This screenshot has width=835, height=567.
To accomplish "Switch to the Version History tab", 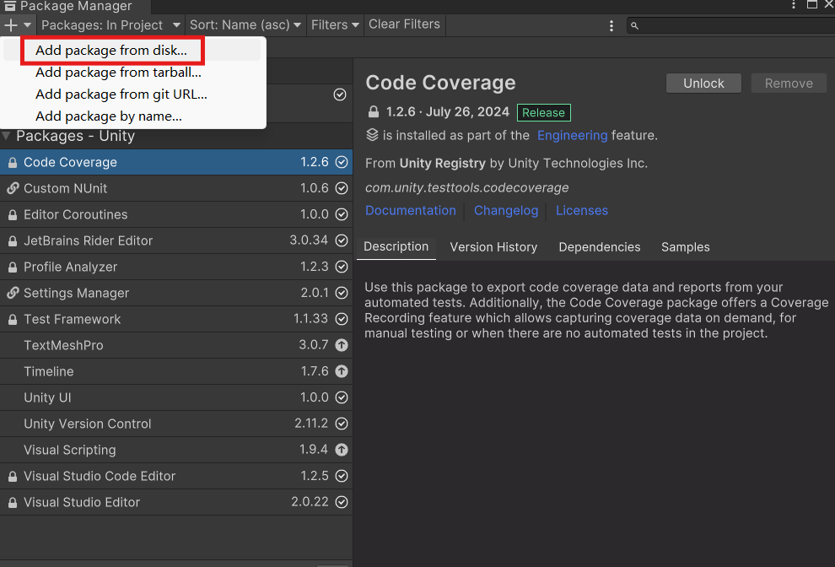I will click(x=493, y=247).
